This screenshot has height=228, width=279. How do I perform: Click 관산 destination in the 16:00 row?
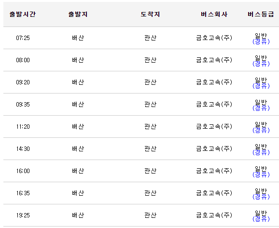[150, 171]
